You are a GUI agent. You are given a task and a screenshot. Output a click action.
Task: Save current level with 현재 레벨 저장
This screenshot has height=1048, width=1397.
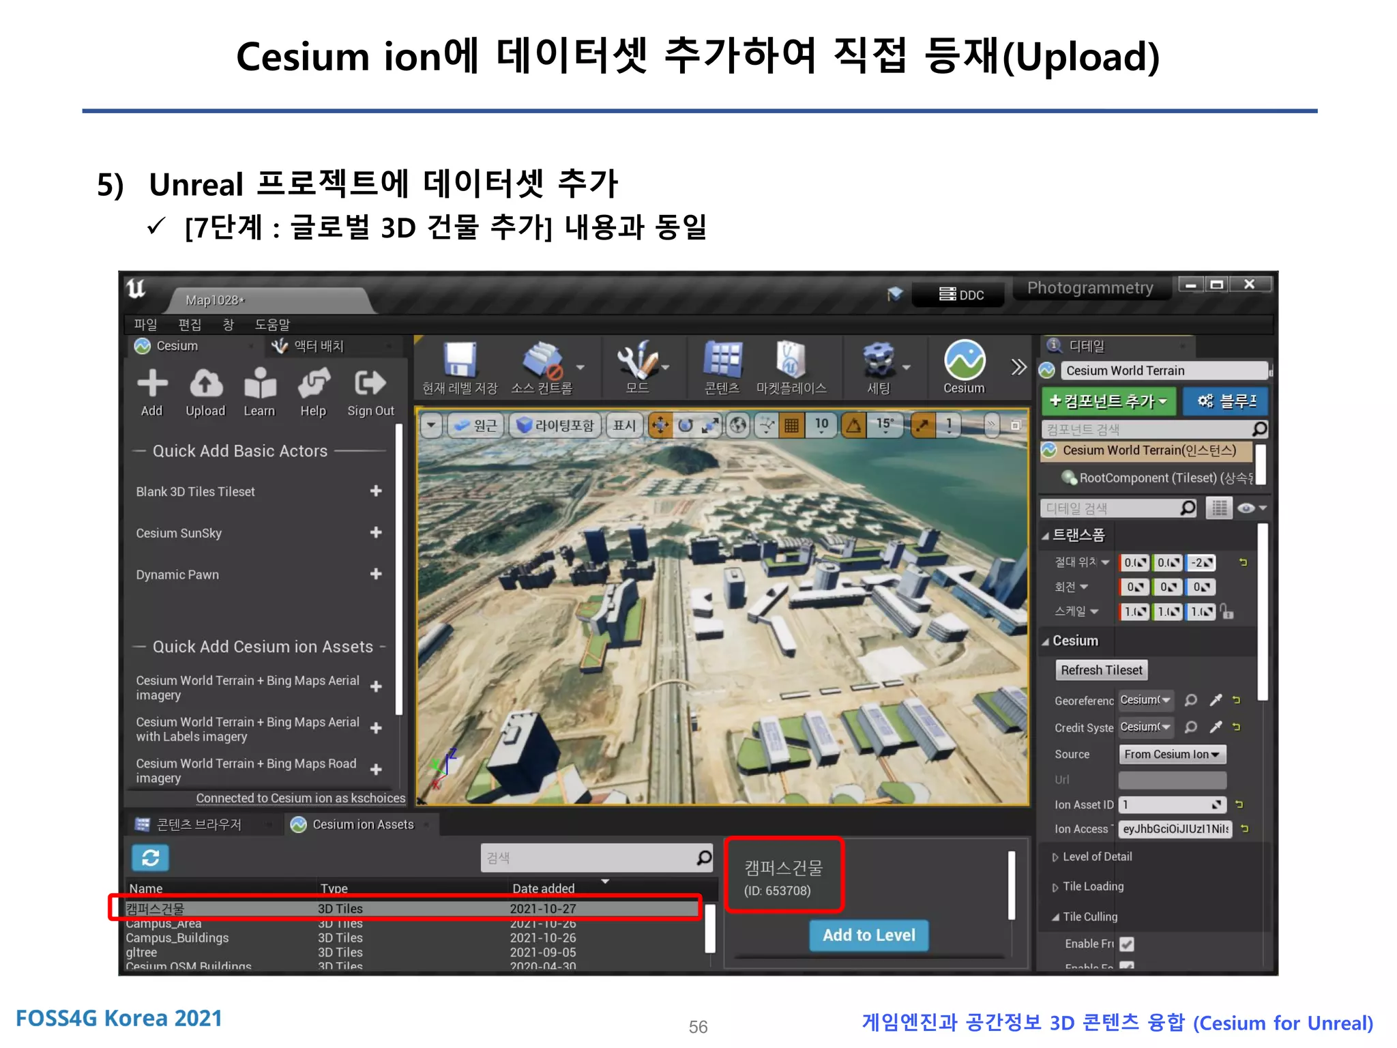pos(460,360)
